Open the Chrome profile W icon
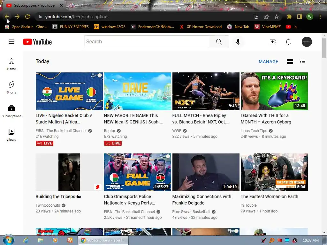 tap(310, 17)
